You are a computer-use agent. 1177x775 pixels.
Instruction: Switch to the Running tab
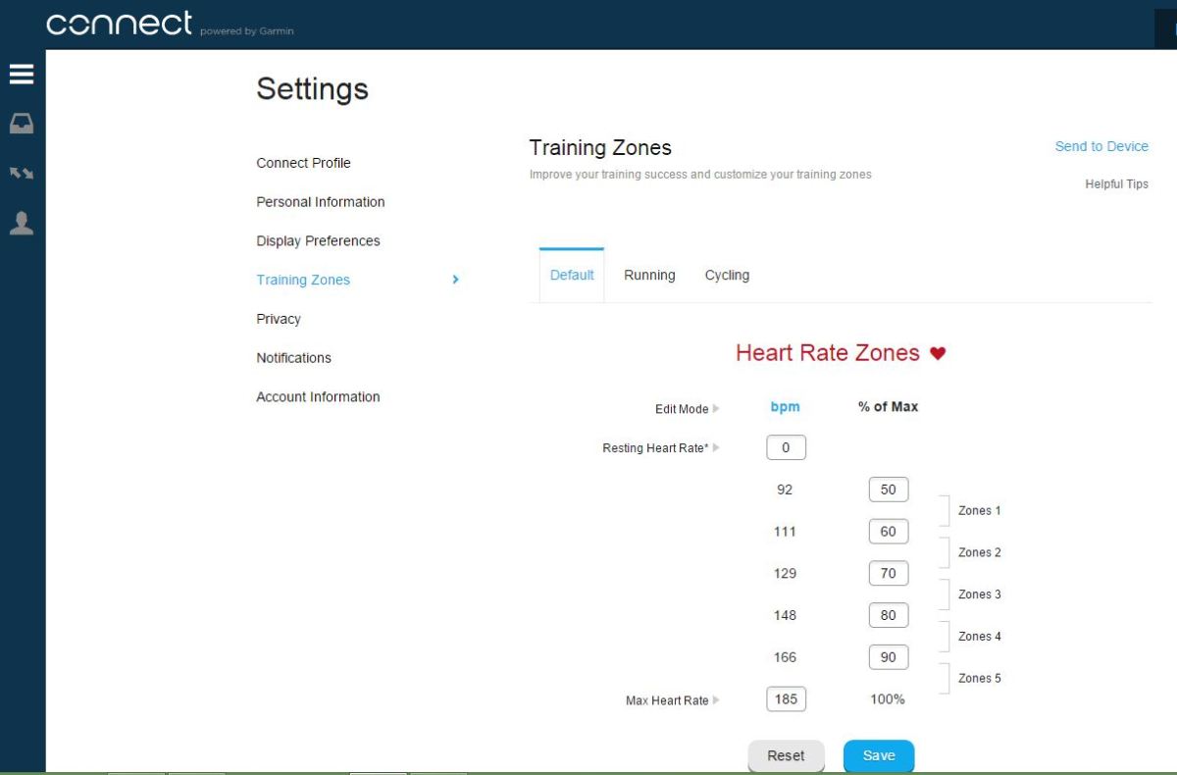[x=649, y=276]
